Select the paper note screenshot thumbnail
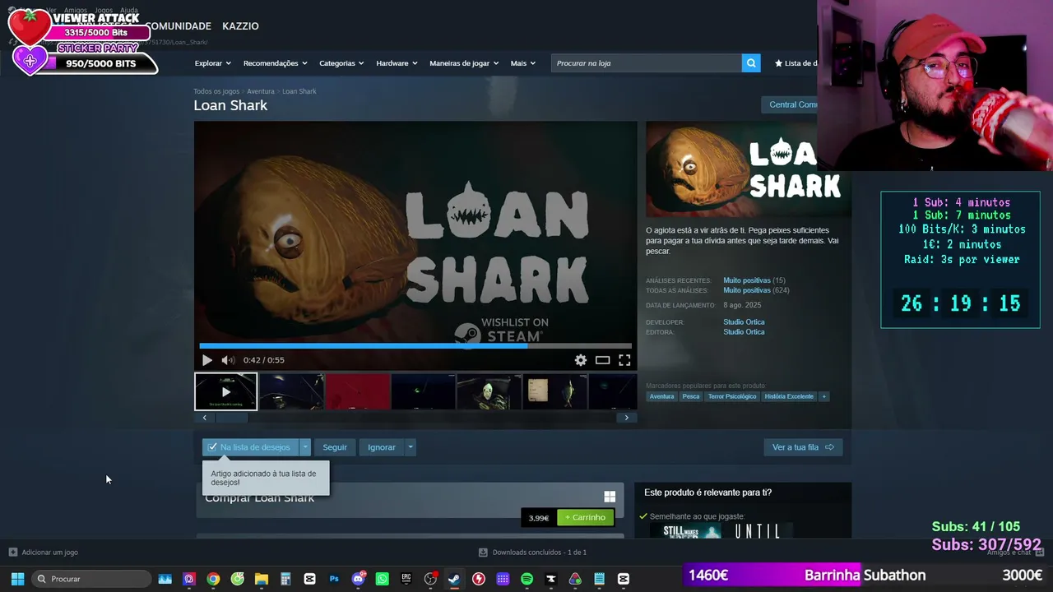Viewport: 1053px width, 592px height. (x=554, y=391)
